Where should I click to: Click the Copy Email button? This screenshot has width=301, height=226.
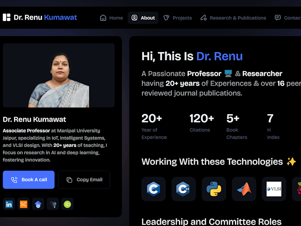click(84, 180)
